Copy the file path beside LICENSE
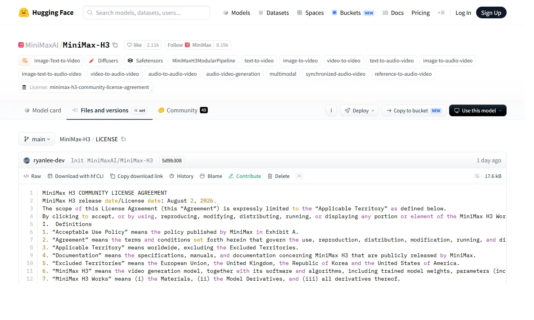The image size is (534, 320). pos(123,139)
